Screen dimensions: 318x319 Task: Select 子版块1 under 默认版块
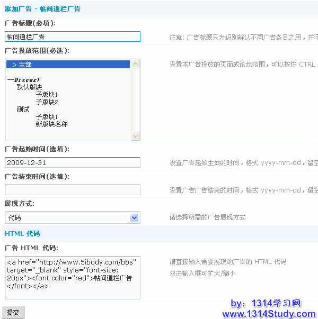(x=47, y=95)
